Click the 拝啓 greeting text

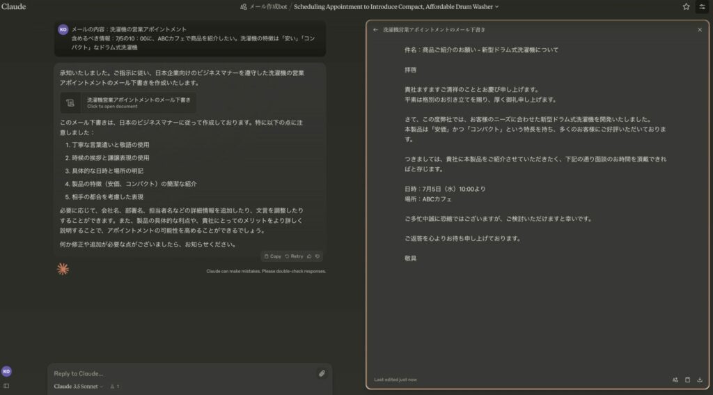click(410, 70)
